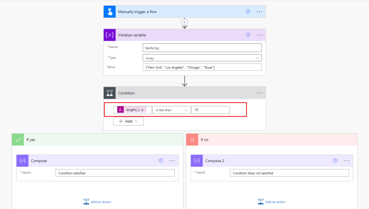Click the length(...) expression token text

coord(133,110)
